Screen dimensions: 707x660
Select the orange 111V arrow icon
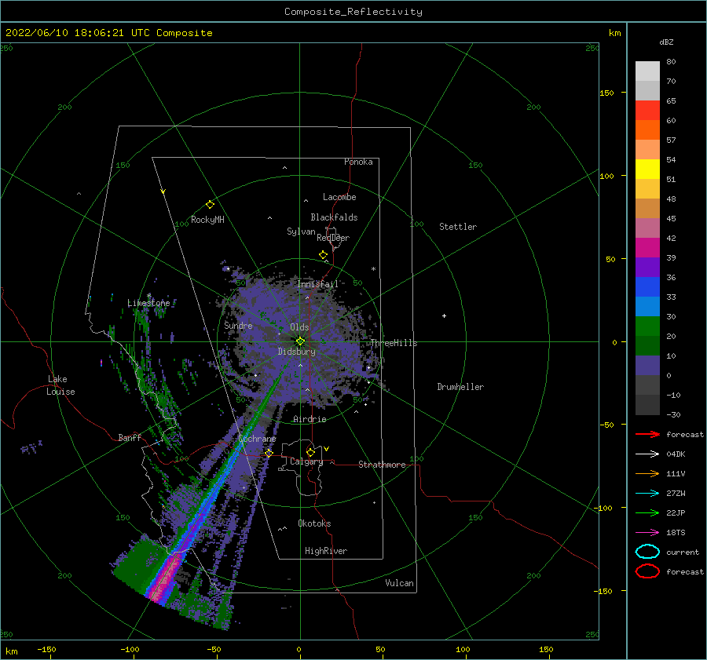(647, 473)
